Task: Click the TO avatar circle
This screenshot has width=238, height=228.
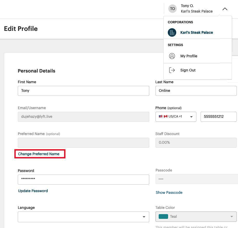Action: point(172,8)
